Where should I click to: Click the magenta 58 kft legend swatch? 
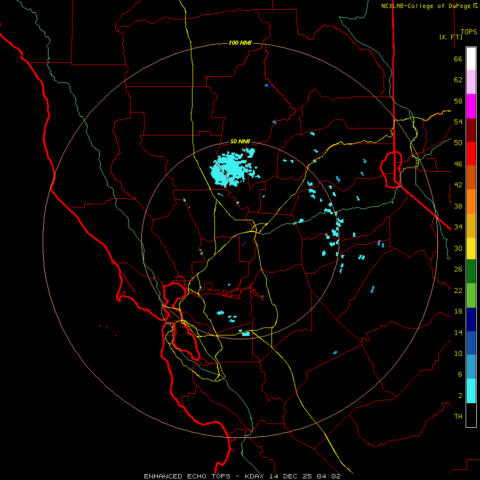(x=471, y=106)
